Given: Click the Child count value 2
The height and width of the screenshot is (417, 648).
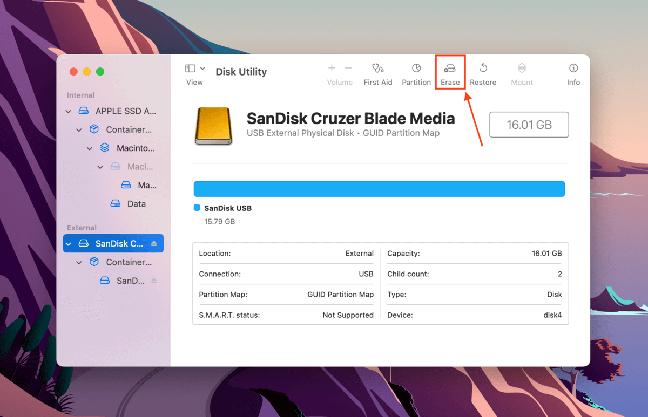Looking at the screenshot, I should coord(560,274).
